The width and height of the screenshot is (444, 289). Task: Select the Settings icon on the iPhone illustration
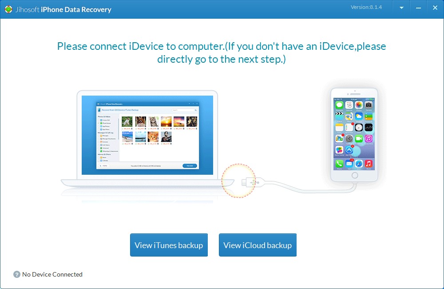pyautogui.click(x=349, y=139)
